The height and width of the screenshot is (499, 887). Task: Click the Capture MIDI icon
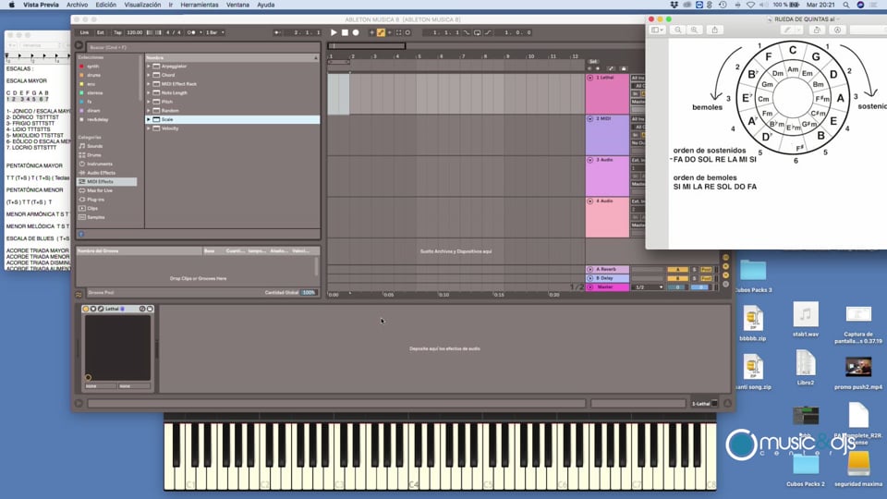pos(399,33)
